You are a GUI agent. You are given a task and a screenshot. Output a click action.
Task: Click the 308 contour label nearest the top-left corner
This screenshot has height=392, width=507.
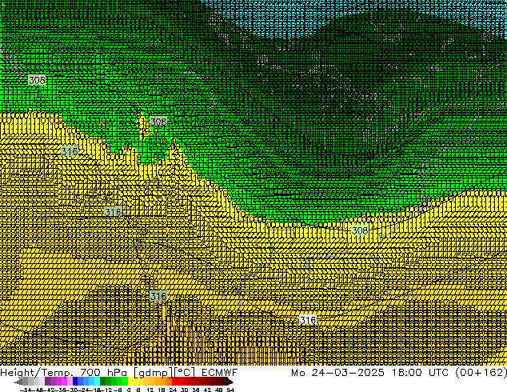click(37, 80)
